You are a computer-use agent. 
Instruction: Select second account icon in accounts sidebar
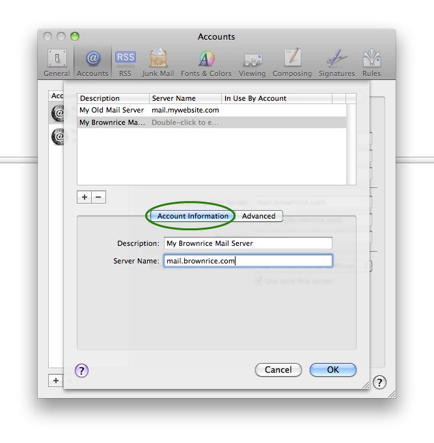tap(58, 137)
